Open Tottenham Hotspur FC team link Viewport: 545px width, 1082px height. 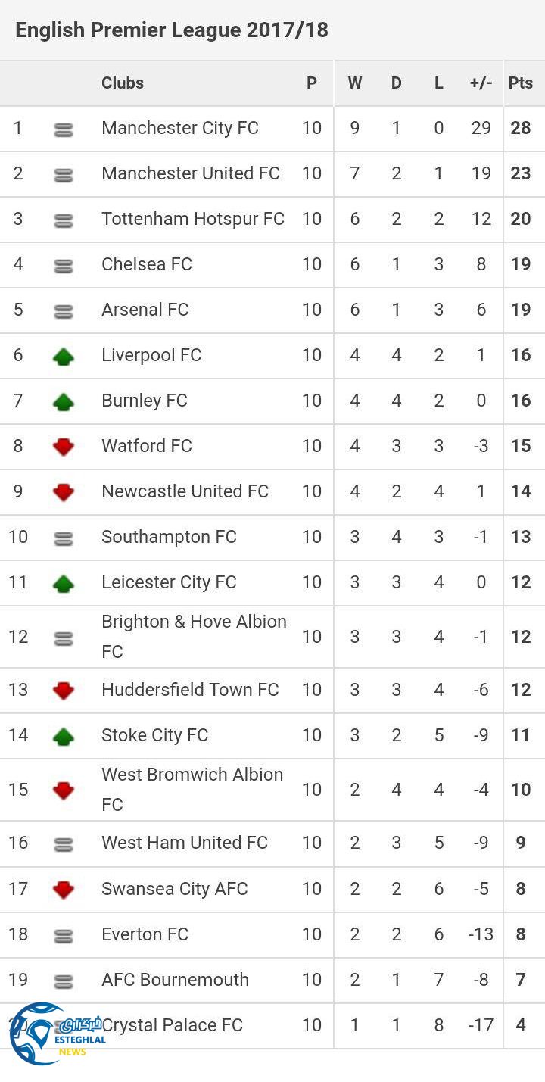pos(193,219)
